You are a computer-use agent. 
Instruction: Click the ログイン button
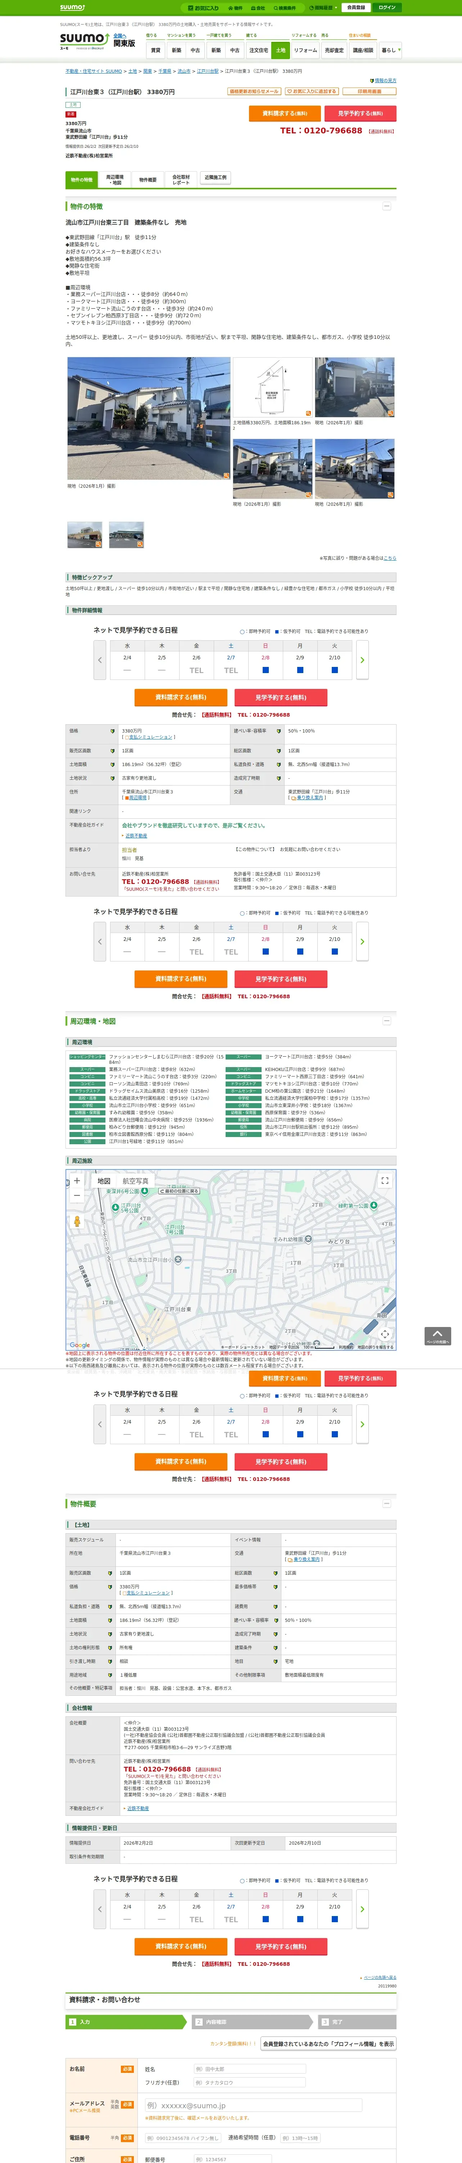pos(386,8)
